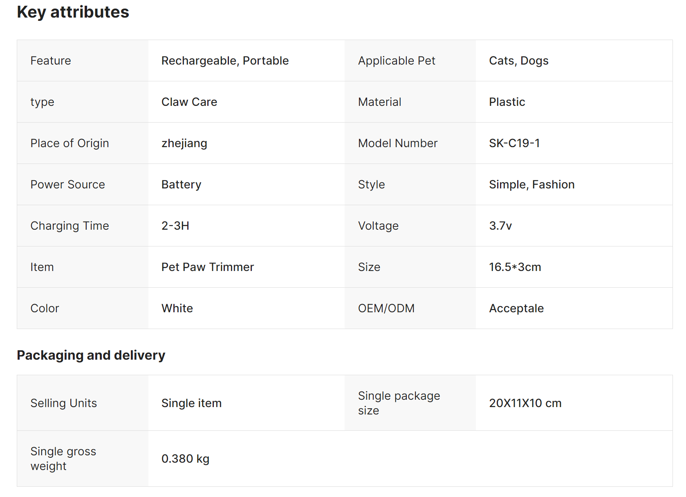Select the zhejiang origin value

coord(184,143)
